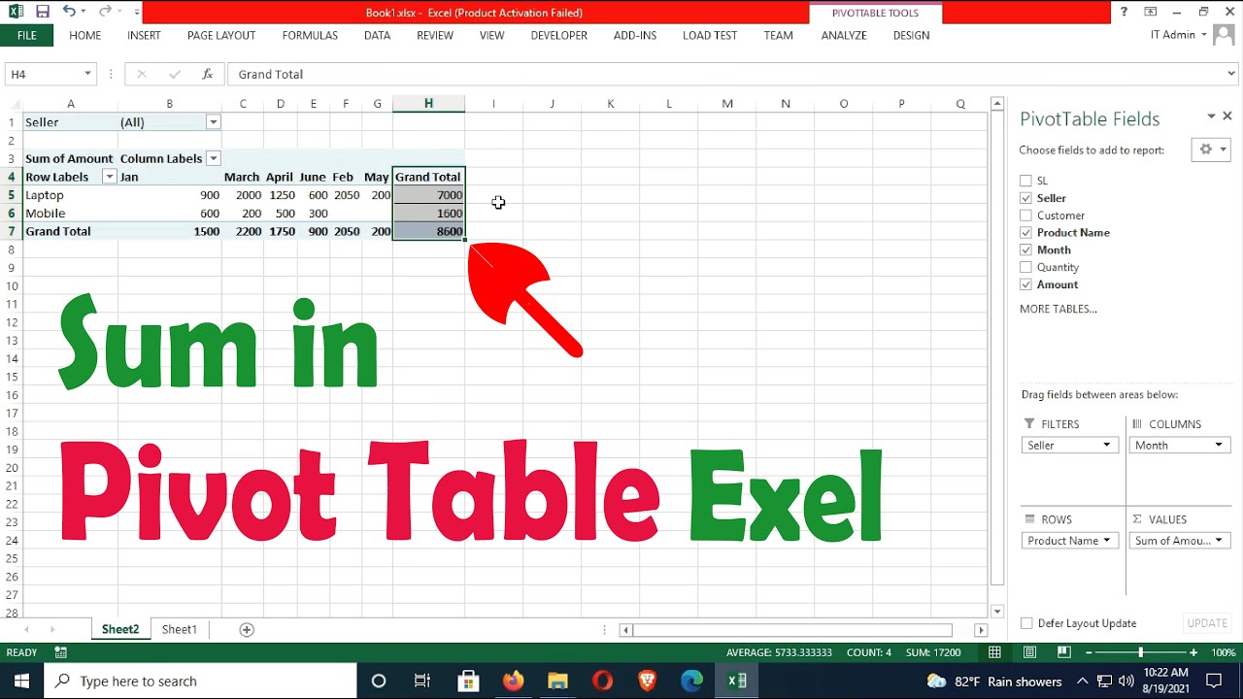
Task: Open Microsoft Edge from taskbar
Action: [x=691, y=681]
